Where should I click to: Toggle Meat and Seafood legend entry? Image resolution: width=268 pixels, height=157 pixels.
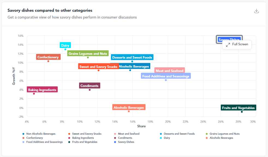tap(127, 134)
